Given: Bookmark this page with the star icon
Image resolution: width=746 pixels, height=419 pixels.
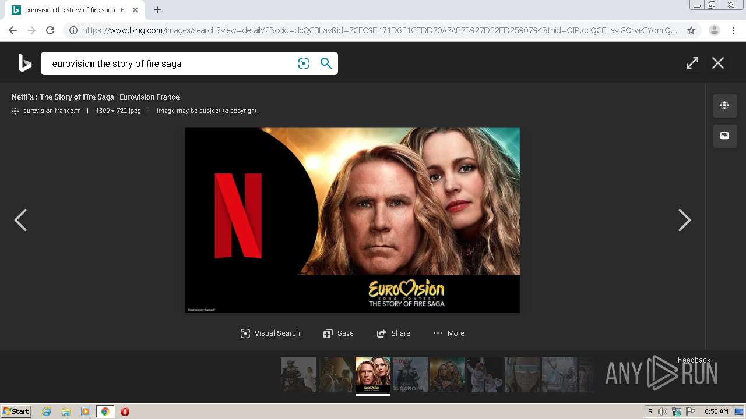Looking at the screenshot, I should pos(691,30).
